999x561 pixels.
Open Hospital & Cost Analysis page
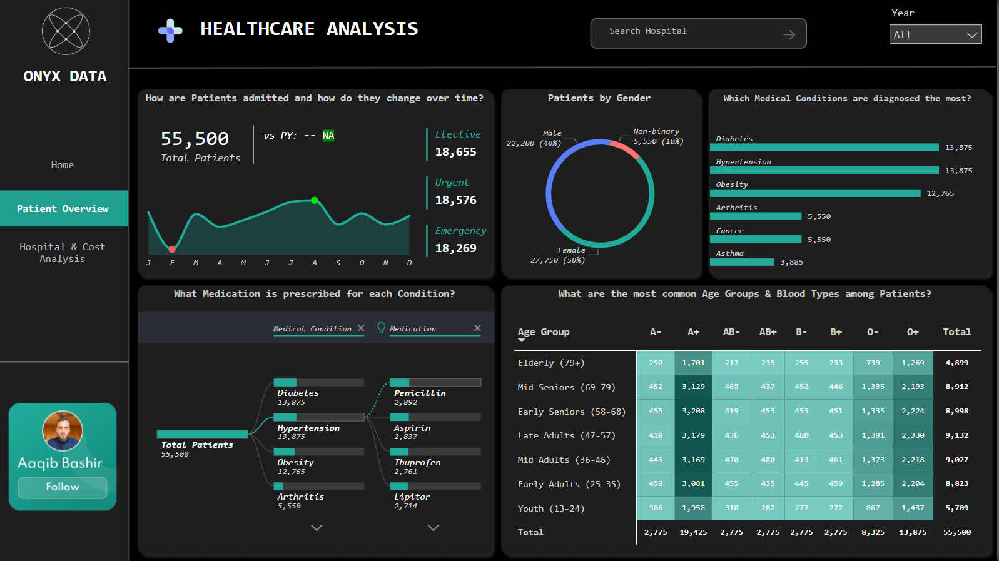click(x=63, y=253)
